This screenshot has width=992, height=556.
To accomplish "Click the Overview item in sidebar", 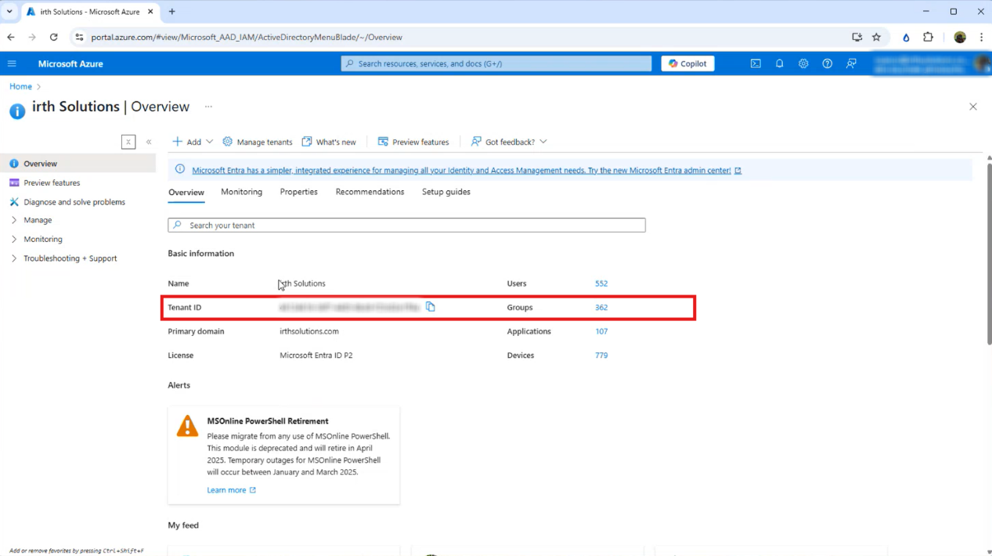I will [x=78, y=164].
